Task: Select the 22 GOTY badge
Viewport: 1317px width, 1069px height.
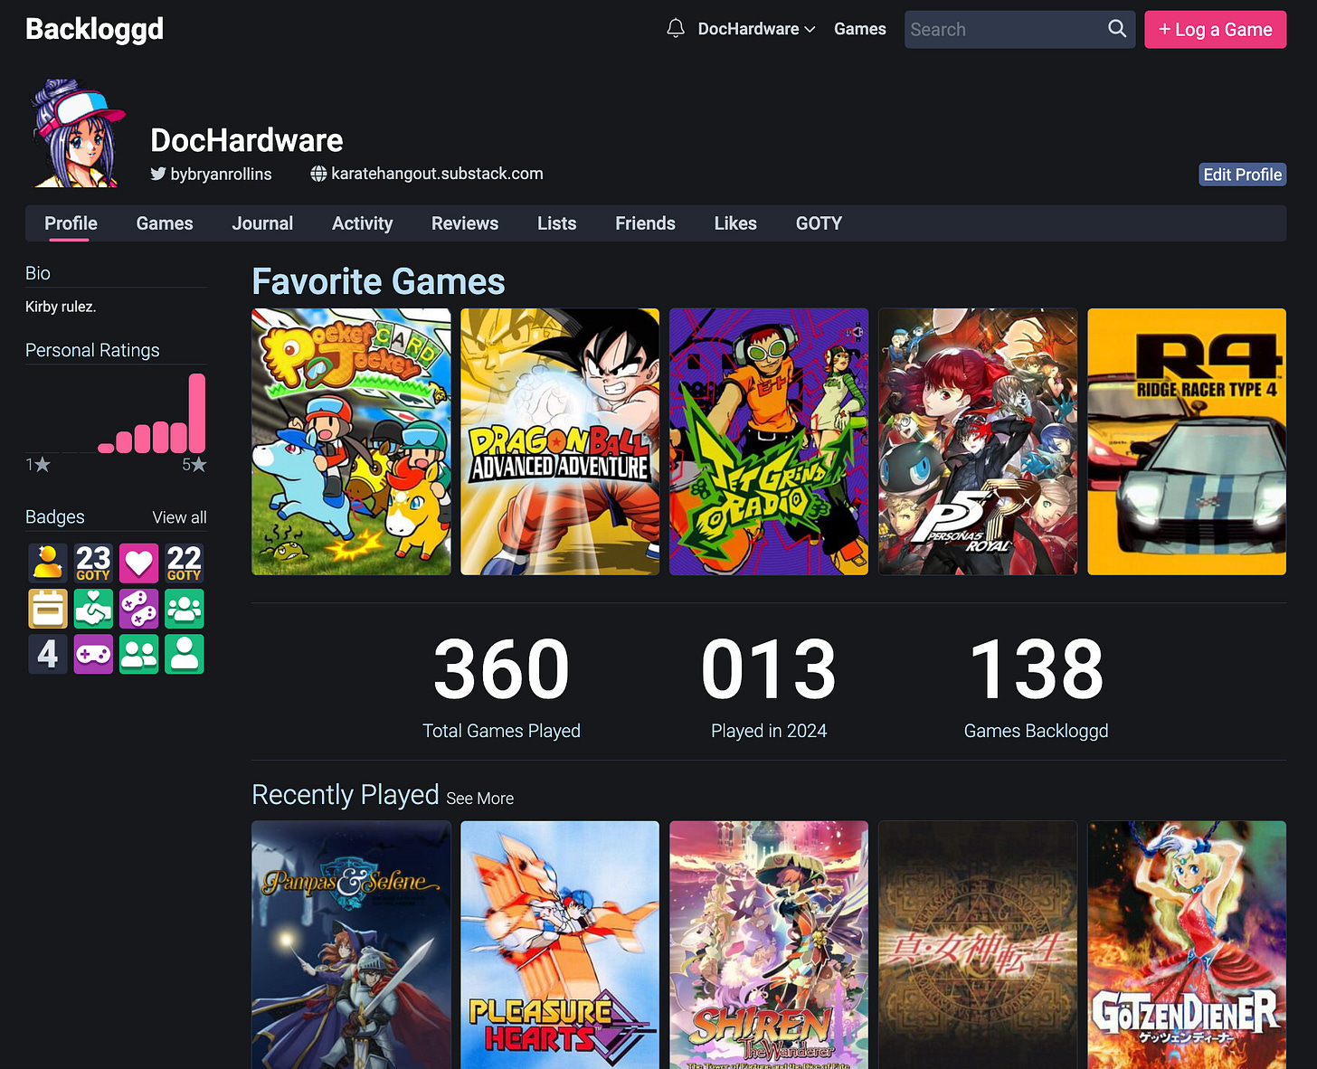Action: point(184,563)
